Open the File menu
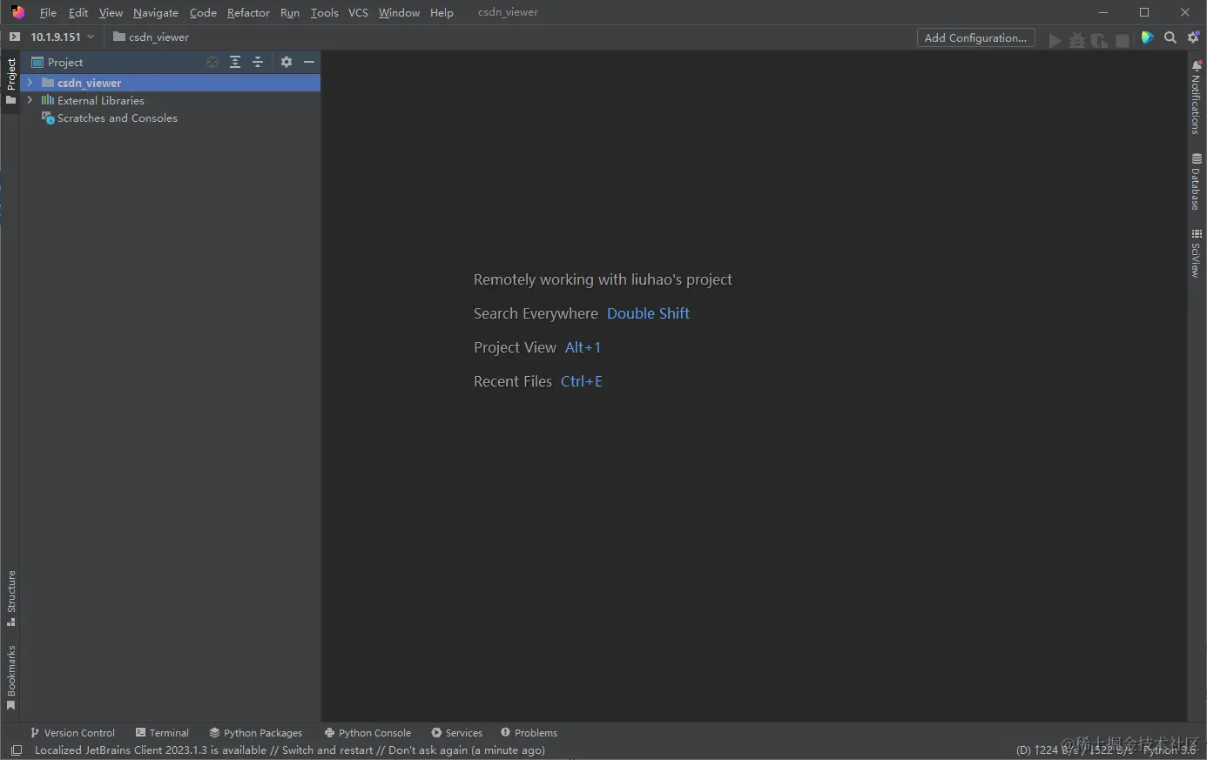 pos(48,12)
